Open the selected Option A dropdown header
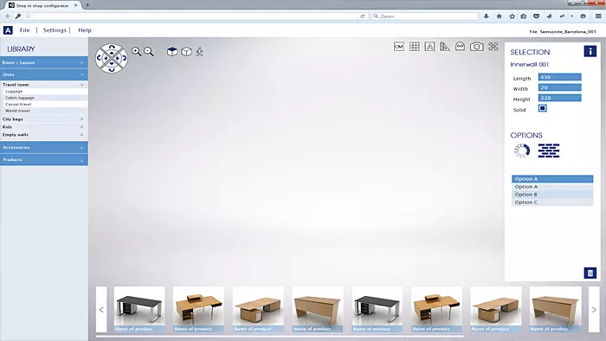Screen dimensions: 606x341 pyautogui.click(x=552, y=179)
